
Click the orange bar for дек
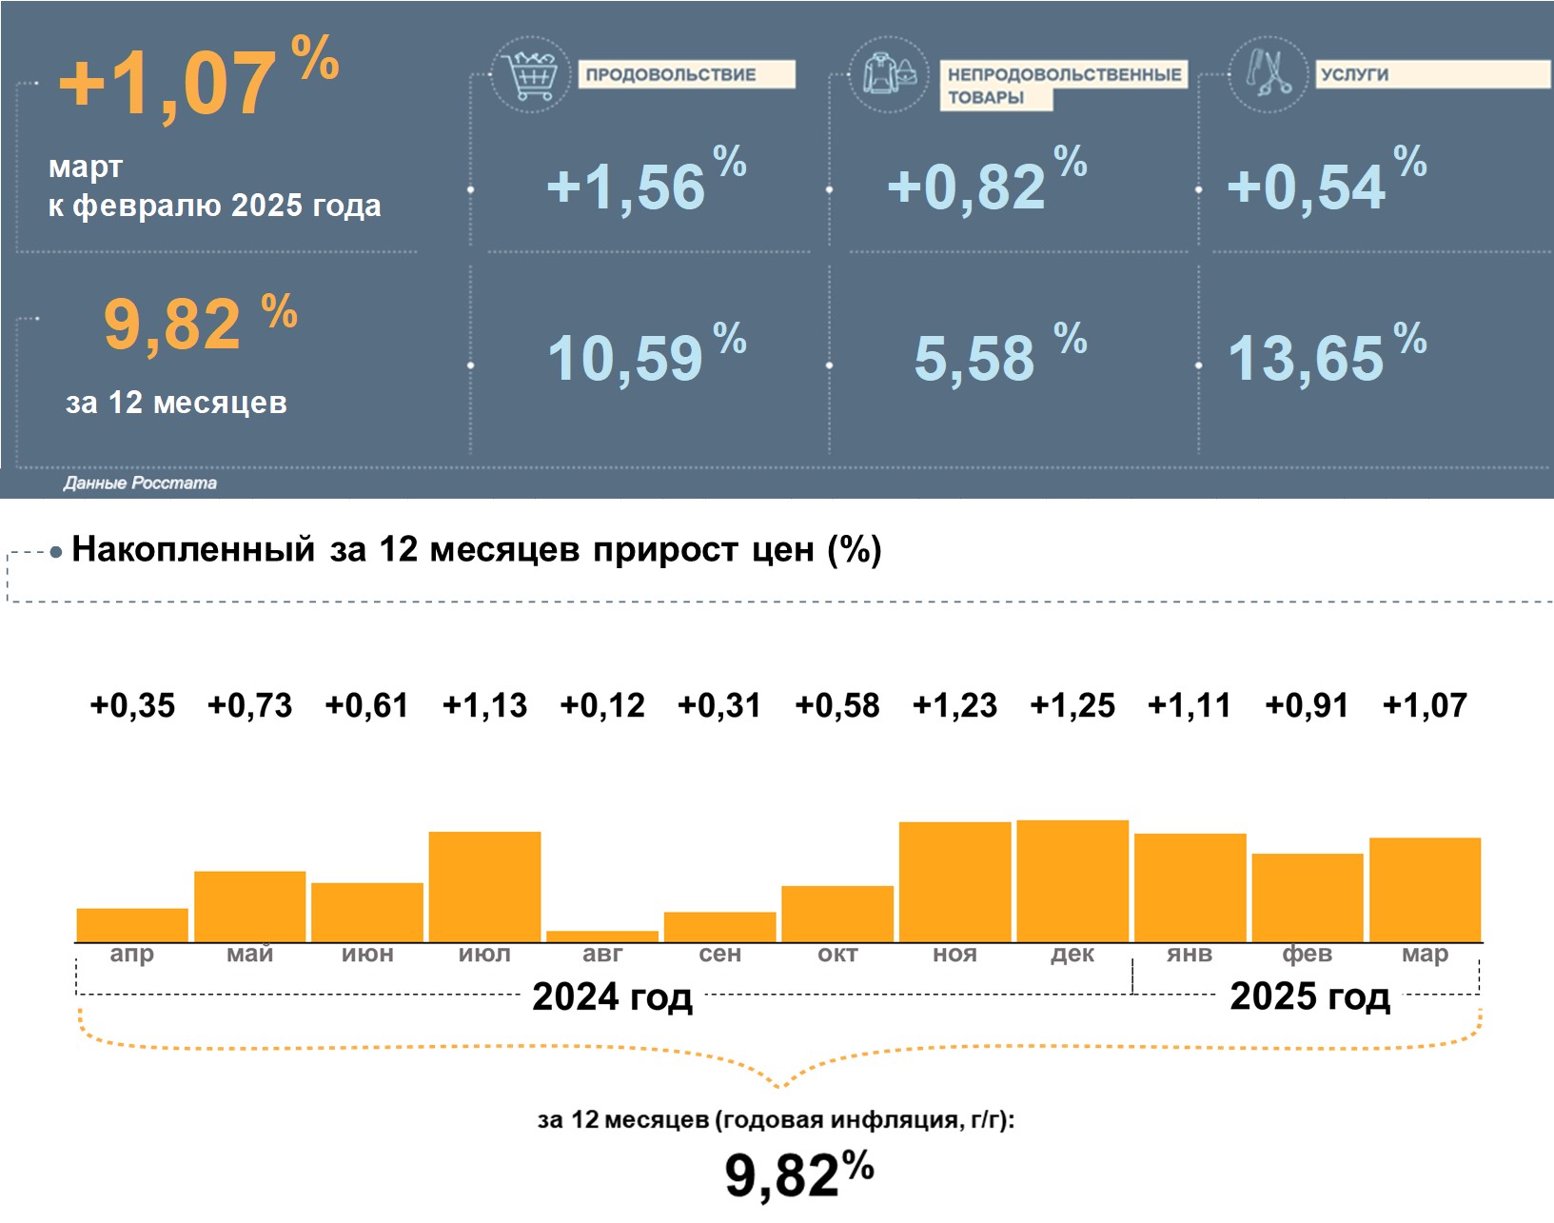click(1072, 881)
